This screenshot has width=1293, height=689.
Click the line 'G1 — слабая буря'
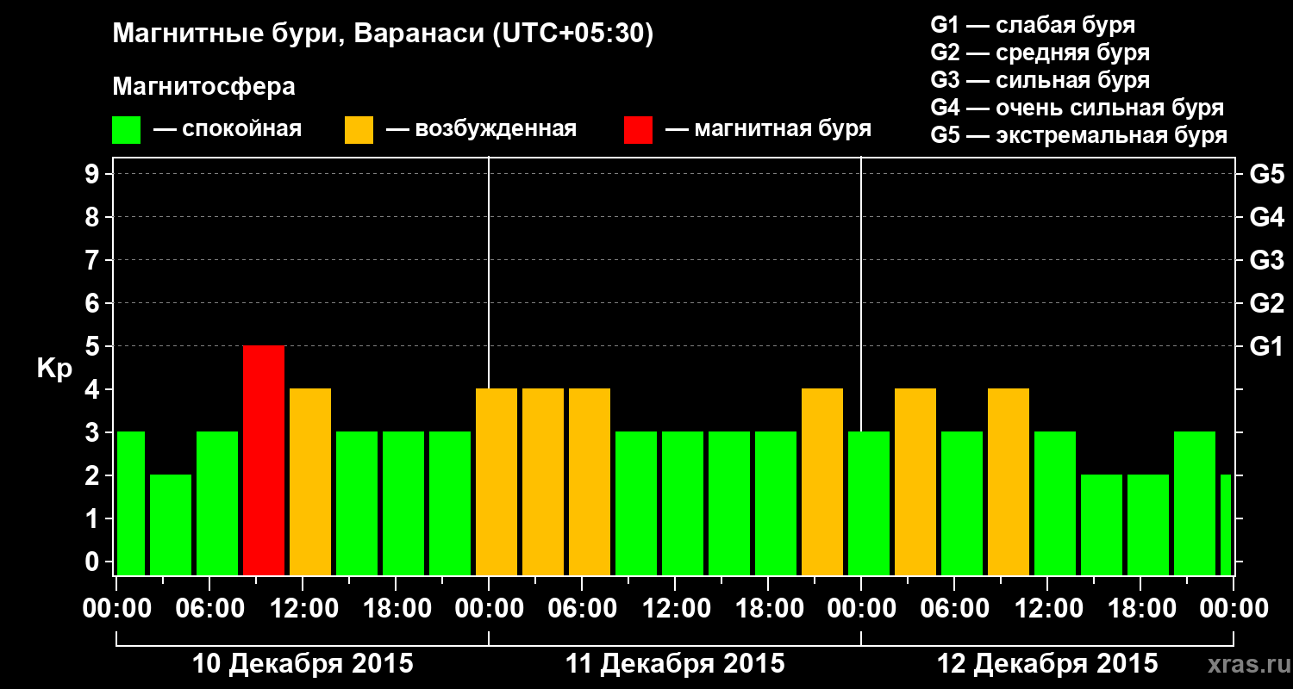click(x=1033, y=24)
